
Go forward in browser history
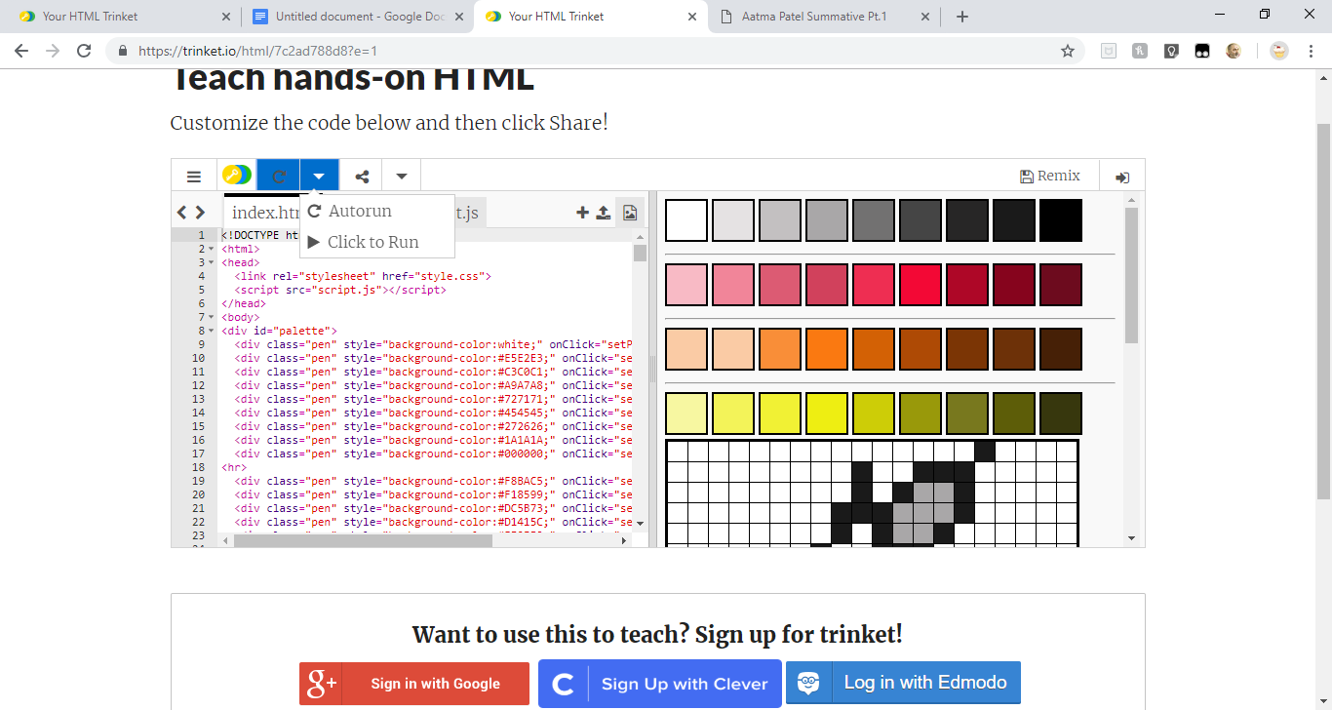click(53, 51)
